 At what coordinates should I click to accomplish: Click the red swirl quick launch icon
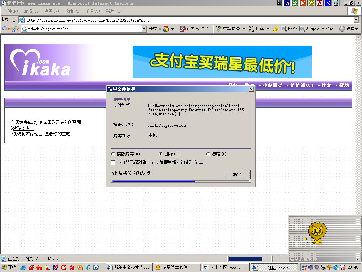31,268
